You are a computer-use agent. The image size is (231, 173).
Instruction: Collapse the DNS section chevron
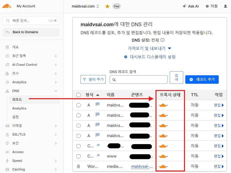coord(56,91)
